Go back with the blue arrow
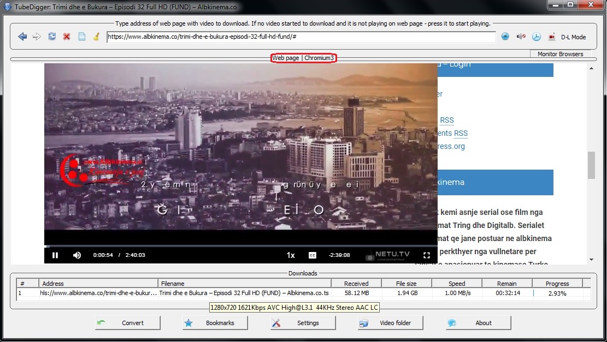This screenshot has height=342, width=607. coord(22,37)
